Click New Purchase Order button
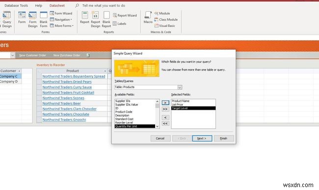Image resolution: width=319 pixels, height=190 pixels. 67,55
